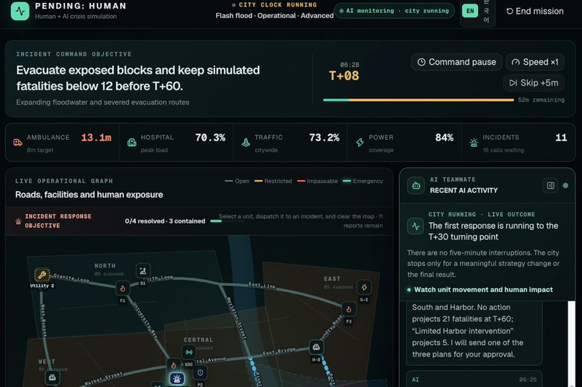Click the AI teammate robot icon
The image size is (582, 387).
coord(416,185)
